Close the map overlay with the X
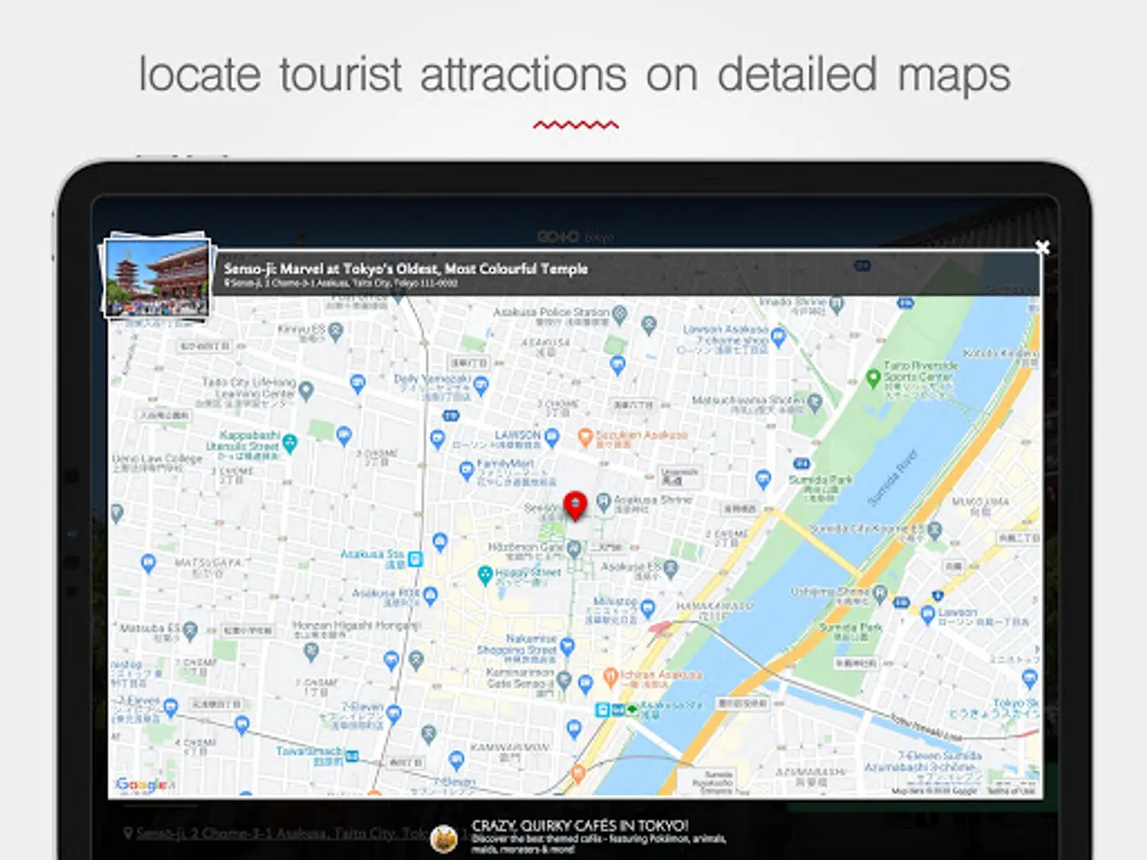The image size is (1147, 860). [1042, 247]
